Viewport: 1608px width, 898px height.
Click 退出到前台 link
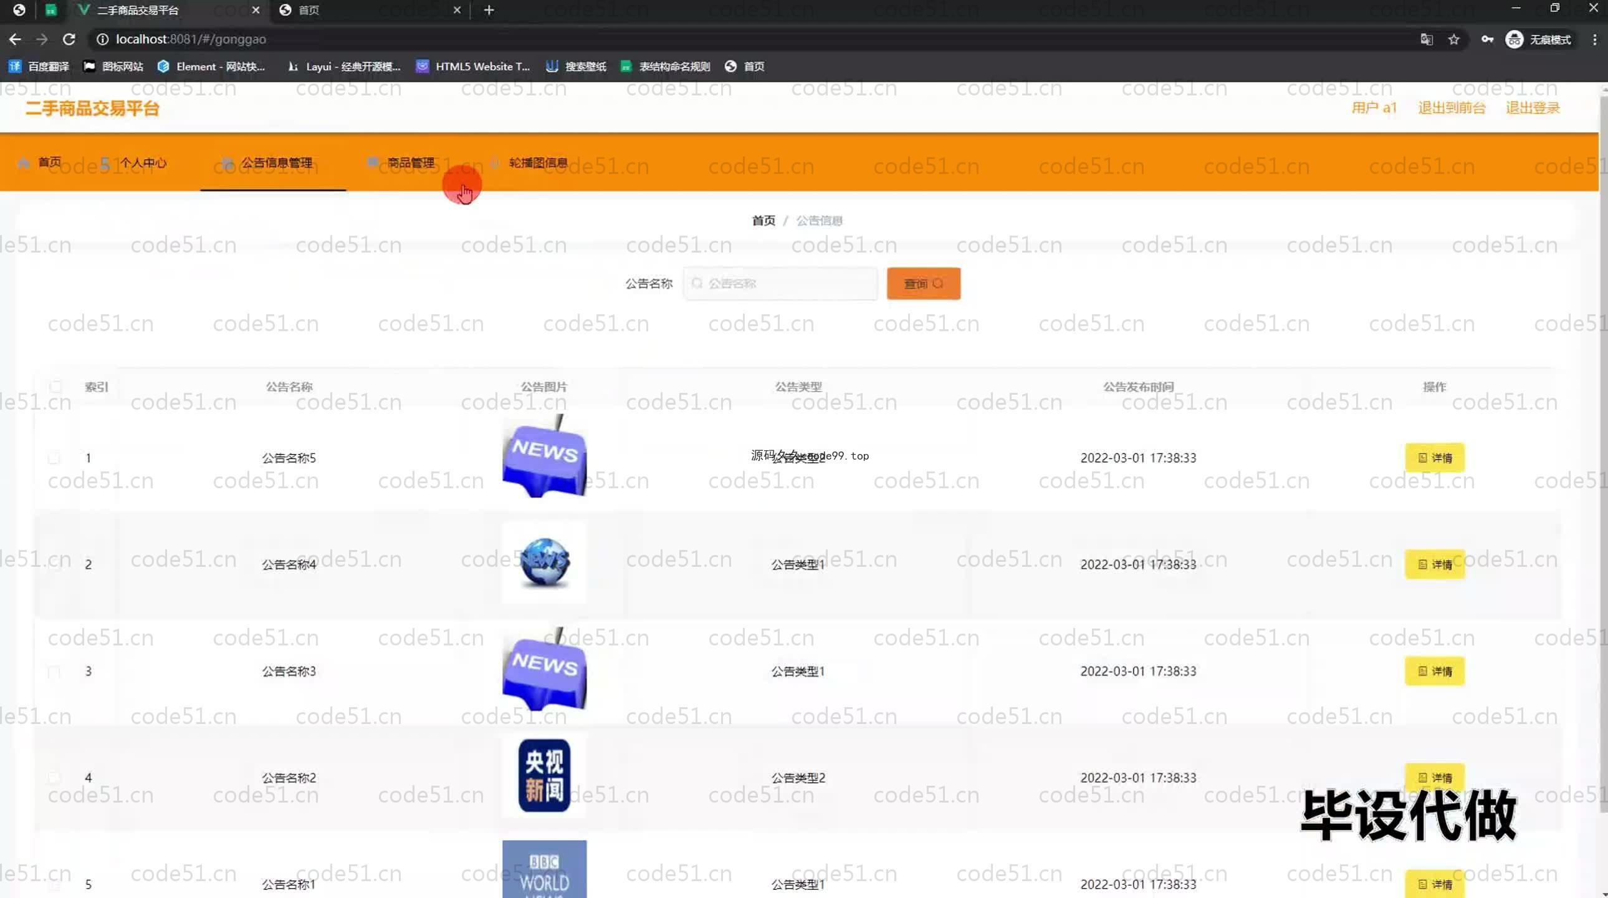(1452, 108)
